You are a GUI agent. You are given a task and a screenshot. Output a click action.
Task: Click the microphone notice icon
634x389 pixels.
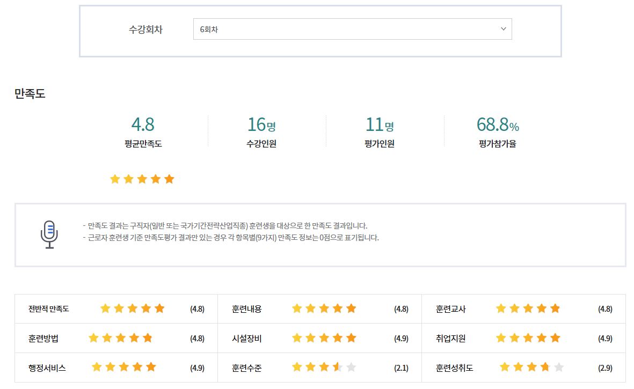[49, 234]
